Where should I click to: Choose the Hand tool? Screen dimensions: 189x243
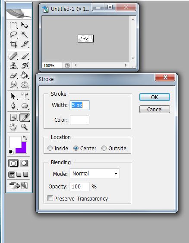[x=13, y=127]
